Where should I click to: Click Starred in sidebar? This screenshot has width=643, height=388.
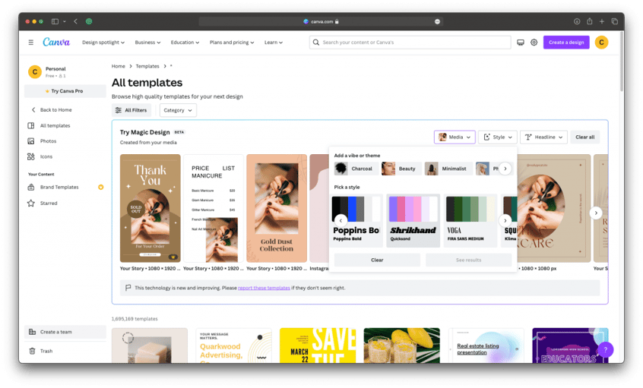[49, 203]
